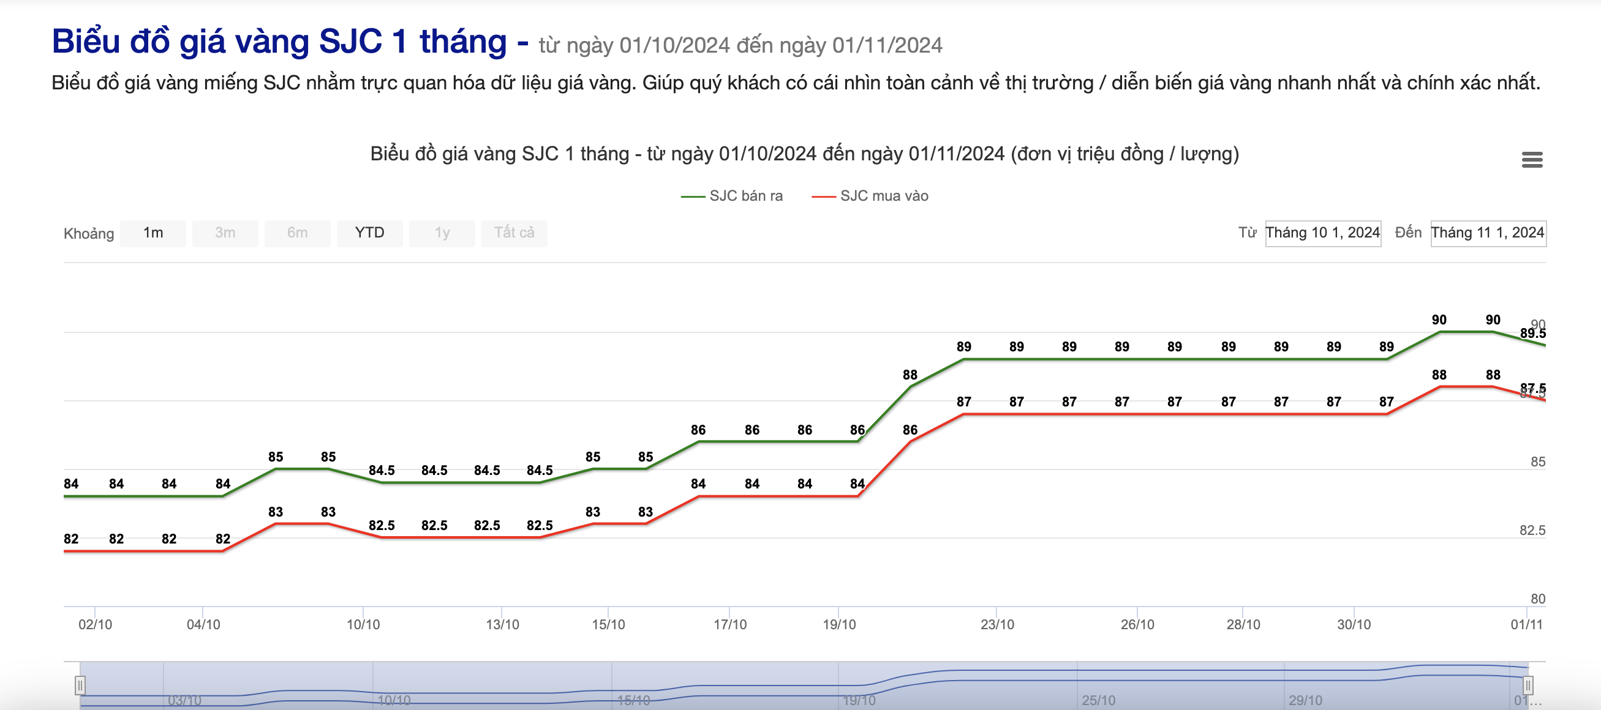Screen dimensions: 1601x710
Task: Click the right navigator handle
Action: point(1528,685)
